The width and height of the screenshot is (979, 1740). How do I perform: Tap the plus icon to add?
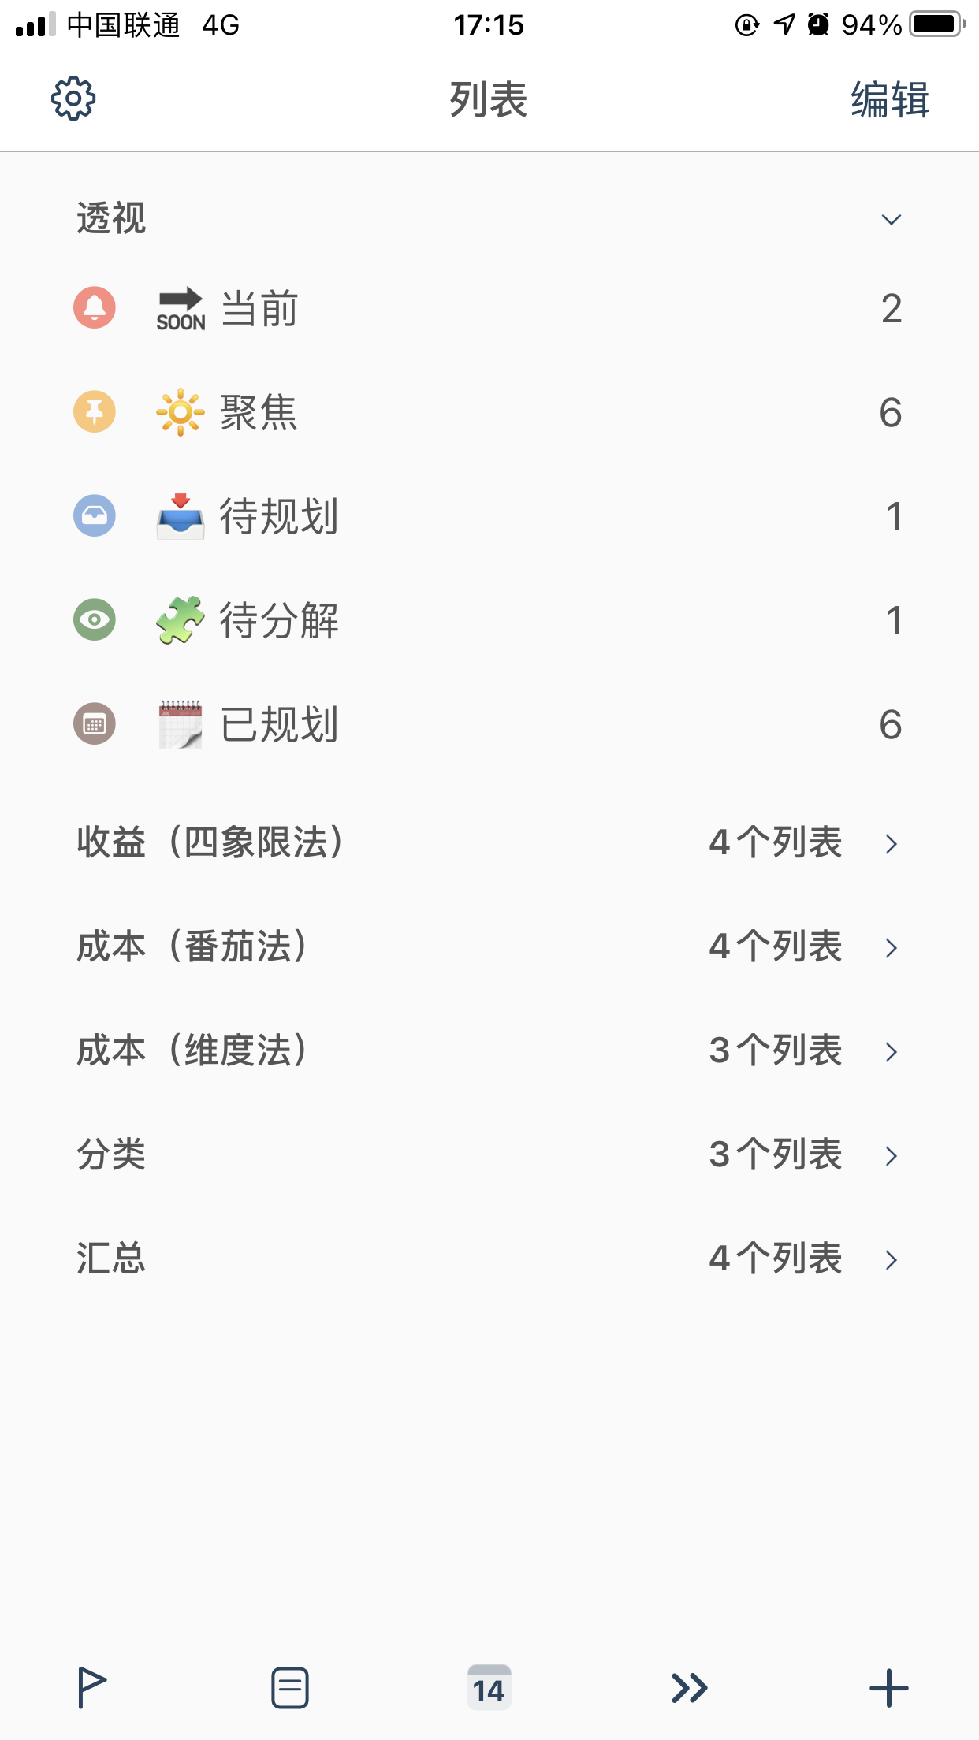coord(888,1687)
